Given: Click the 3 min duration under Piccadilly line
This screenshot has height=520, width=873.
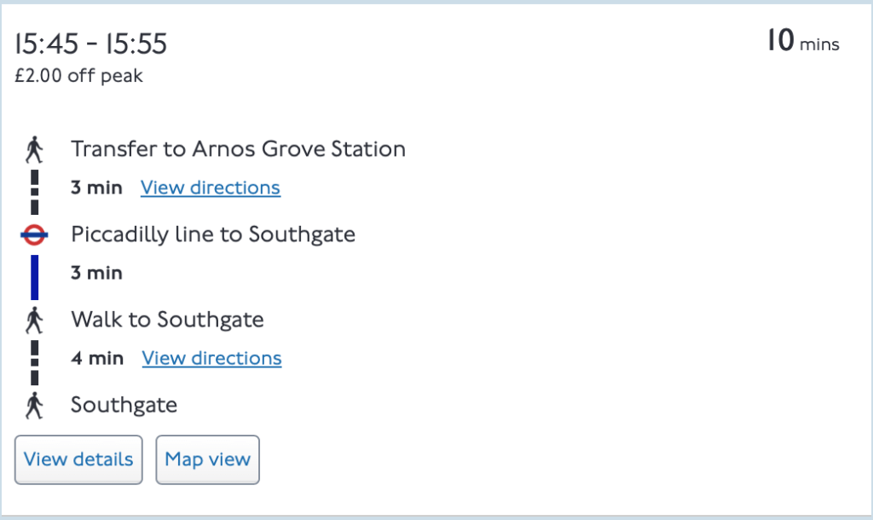Looking at the screenshot, I should tap(96, 273).
